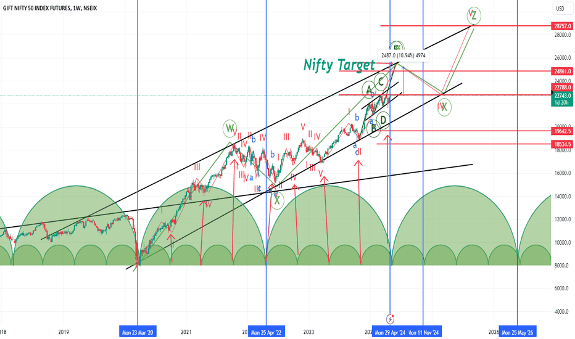Click the Mon 25 May '26 date marker
Image resolution: width=575 pixels, height=339 pixels.
[518, 332]
